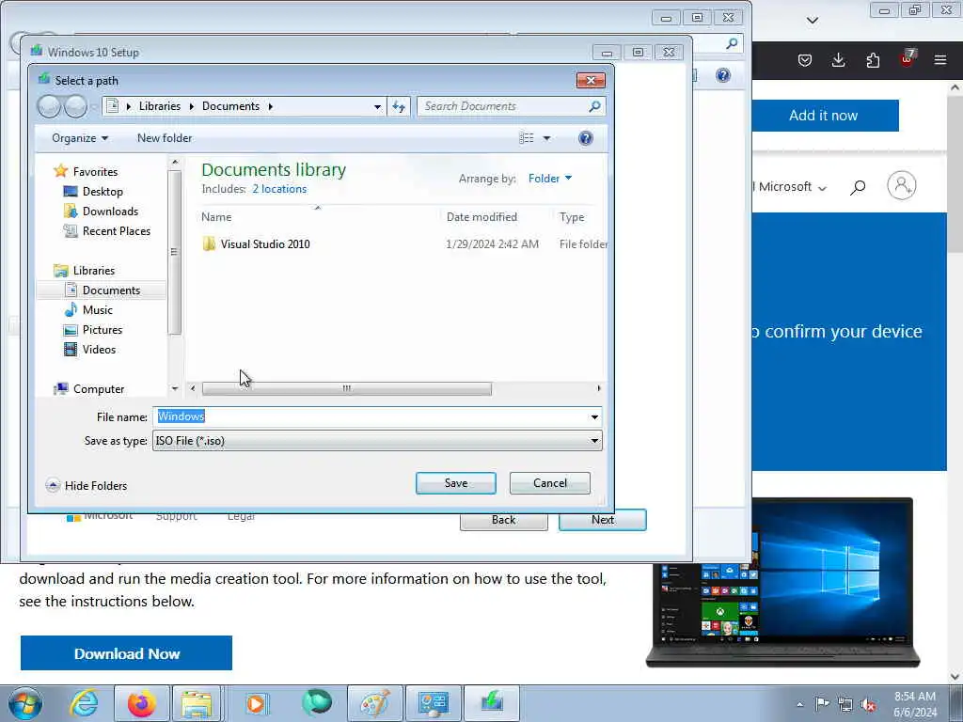Focus the Search Documents input box

coord(502,106)
